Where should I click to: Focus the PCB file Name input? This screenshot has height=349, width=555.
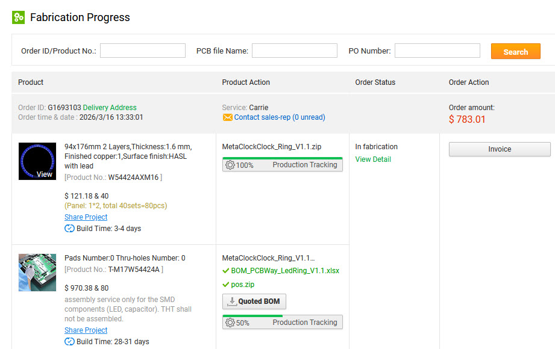pyautogui.click(x=295, y=51)
